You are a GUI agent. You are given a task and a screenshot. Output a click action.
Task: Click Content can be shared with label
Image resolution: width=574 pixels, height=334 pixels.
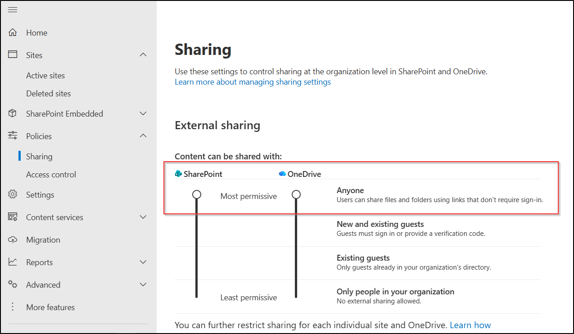tap(228, 156)
